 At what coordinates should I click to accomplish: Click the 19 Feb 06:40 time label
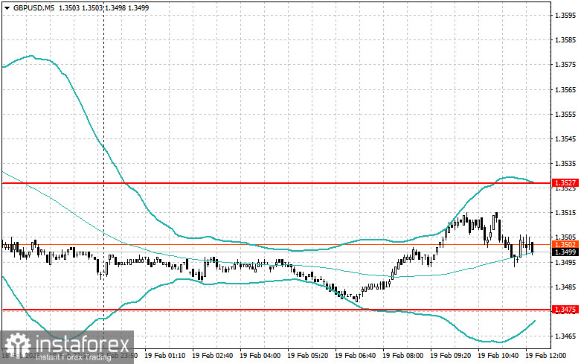[x=355, y=356]
